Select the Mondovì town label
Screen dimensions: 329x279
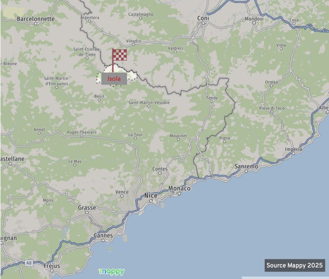click(x=254, y=19)
